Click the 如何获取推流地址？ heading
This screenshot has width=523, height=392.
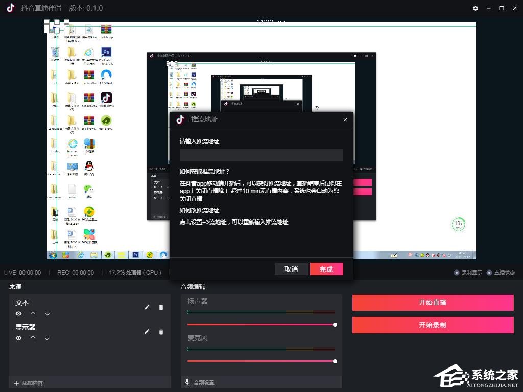click(204, 171)
